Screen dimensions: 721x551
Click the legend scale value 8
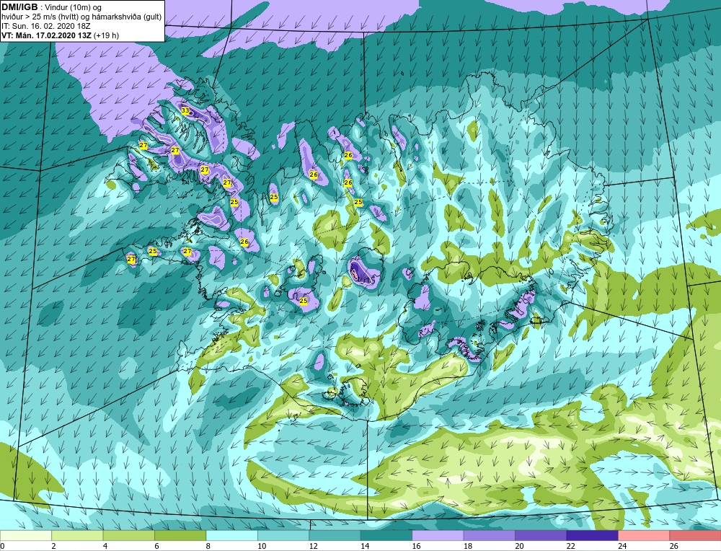[208, 547]
